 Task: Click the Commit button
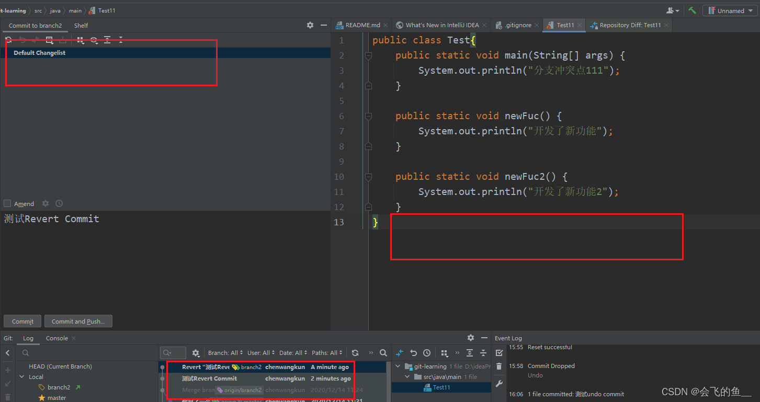(22, 321)
